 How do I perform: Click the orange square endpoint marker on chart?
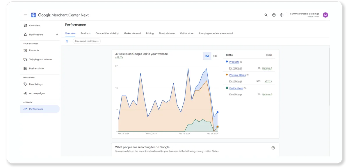click(x=218, y=127)
